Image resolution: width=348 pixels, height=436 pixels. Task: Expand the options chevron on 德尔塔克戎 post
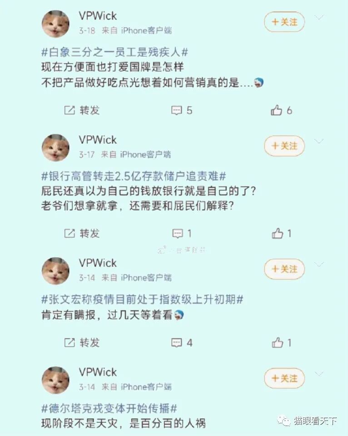(319, 374)
